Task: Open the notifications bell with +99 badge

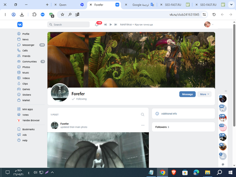Action: tap(97, 25)
